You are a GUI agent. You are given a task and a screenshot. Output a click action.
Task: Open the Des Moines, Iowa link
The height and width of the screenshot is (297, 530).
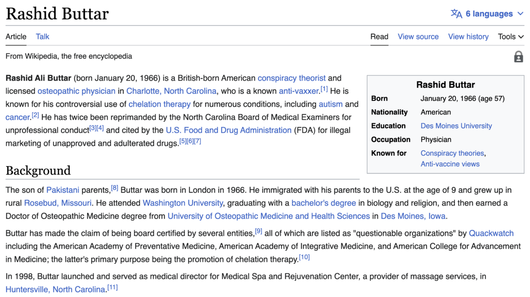413,217
